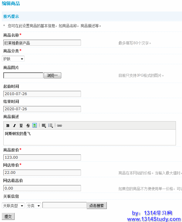Open the 商品分类 dropdown showing 护肤
This screenshot has height=222, width=182.
click(x=13, y=59)
